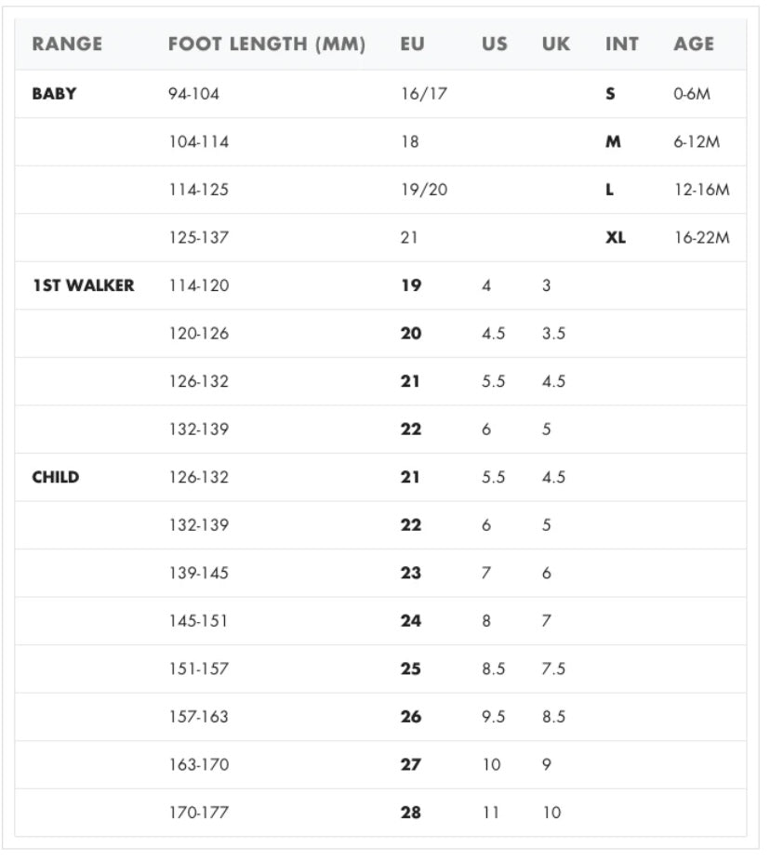Select the EU size 19/20 cell

424,190
